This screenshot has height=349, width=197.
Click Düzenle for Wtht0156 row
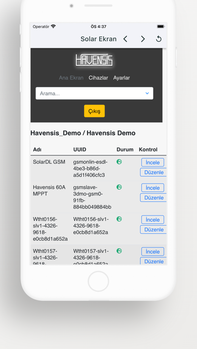pyautogui.click(x=153, y=230)
